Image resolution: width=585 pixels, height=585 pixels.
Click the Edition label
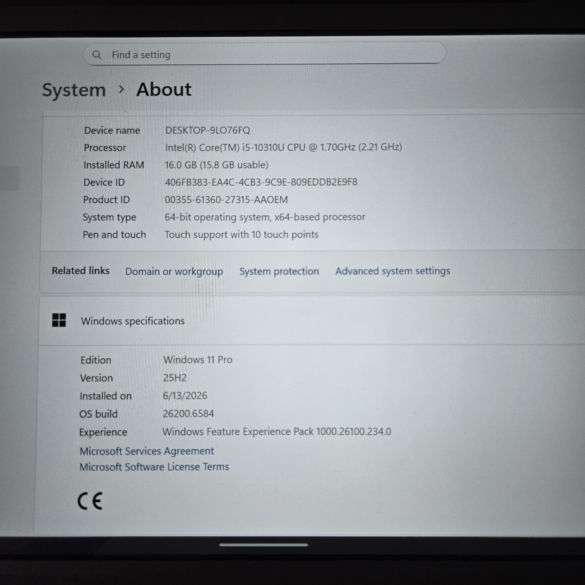96,360
